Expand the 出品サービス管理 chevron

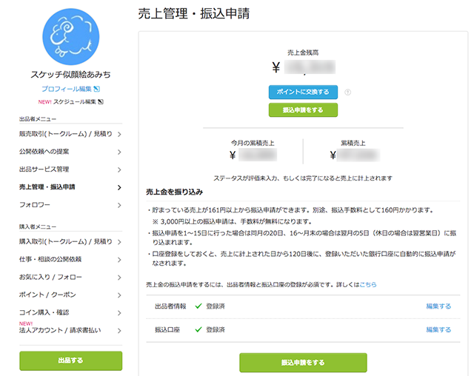click(x=118, y=169)
